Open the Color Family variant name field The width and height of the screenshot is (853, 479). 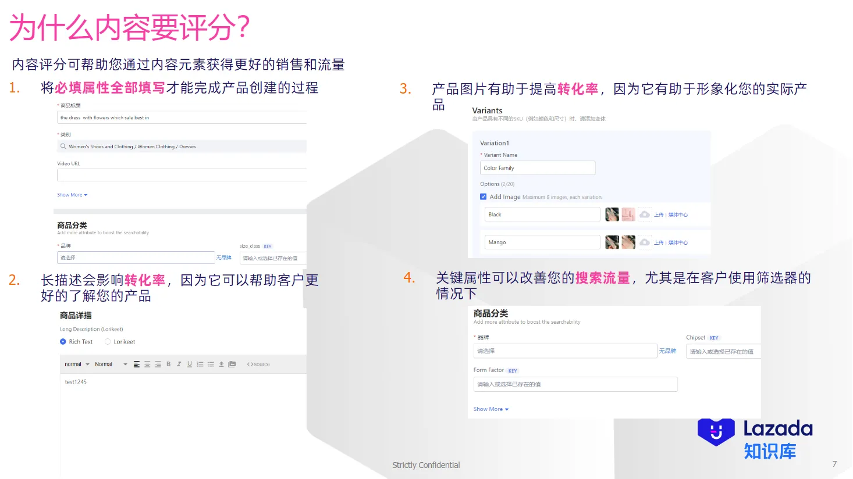pyautogui.click(x=537, y=167)
